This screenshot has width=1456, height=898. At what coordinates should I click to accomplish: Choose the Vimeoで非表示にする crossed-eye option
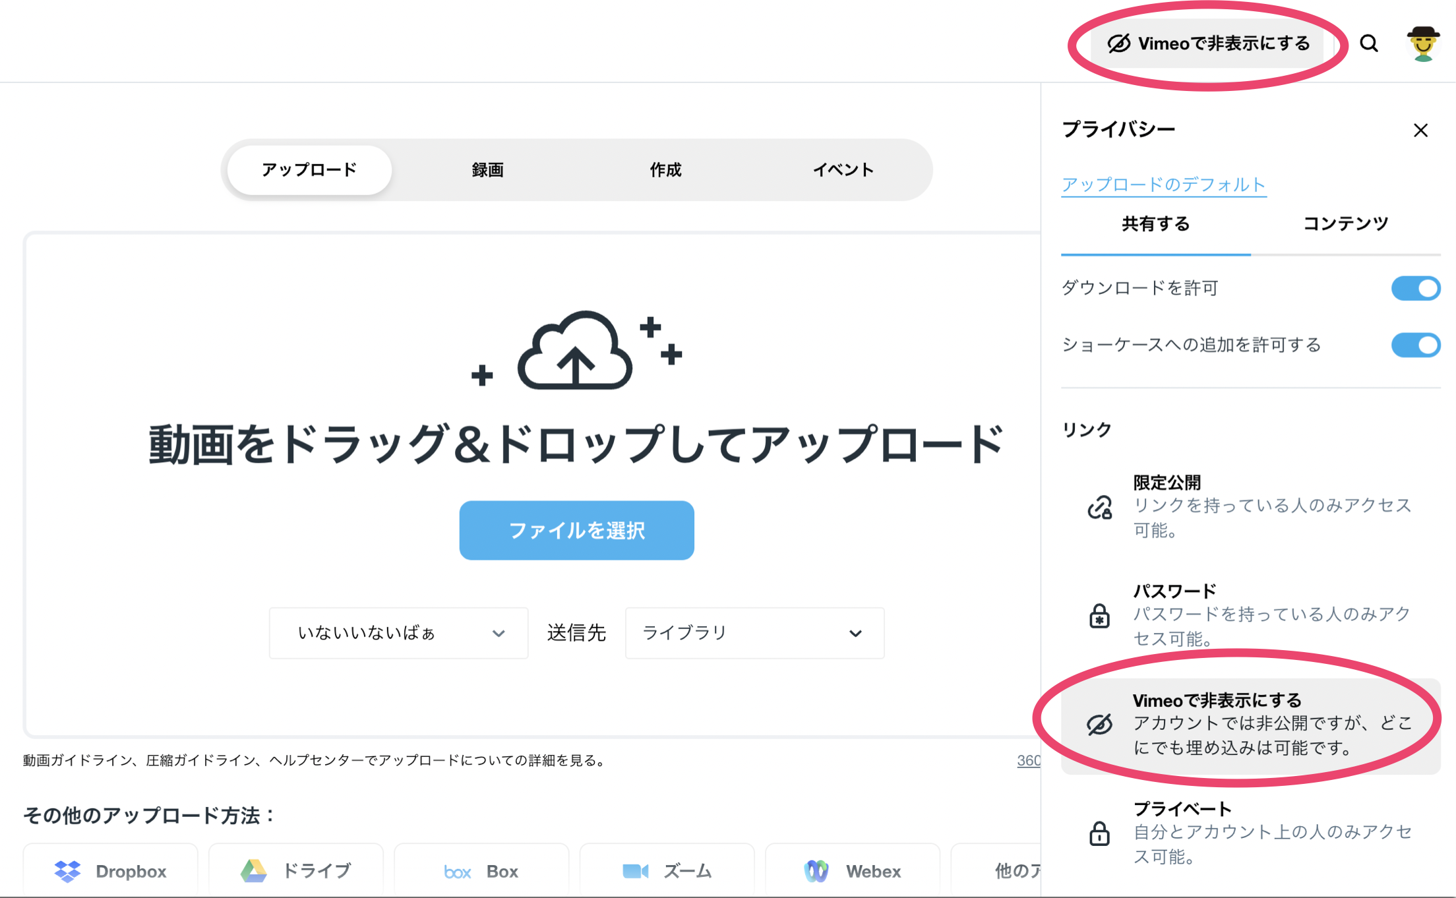pyautogui.click(x=1099, y=725)
